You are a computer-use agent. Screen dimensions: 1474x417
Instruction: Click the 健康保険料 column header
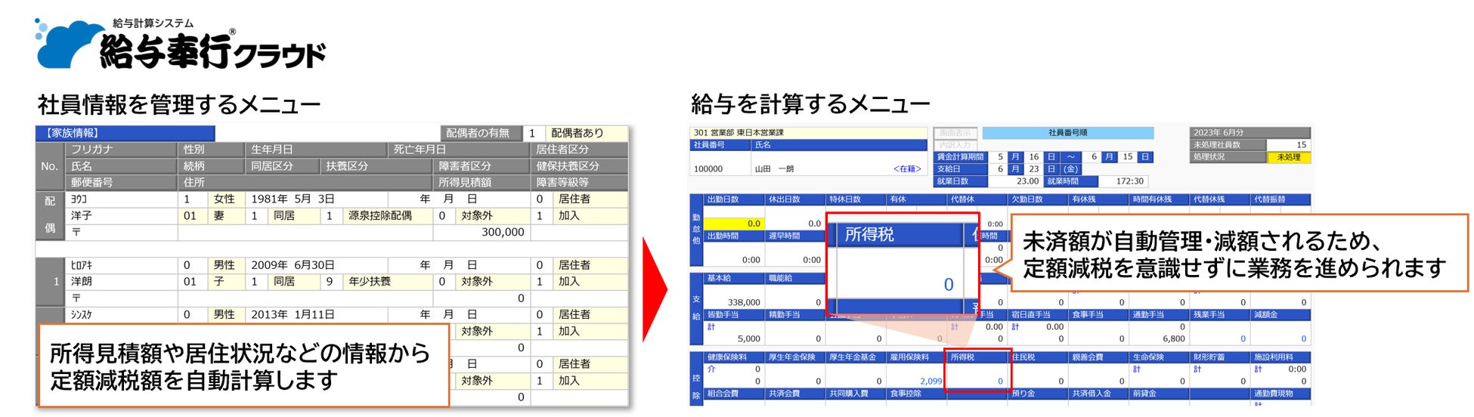[733, 357]
